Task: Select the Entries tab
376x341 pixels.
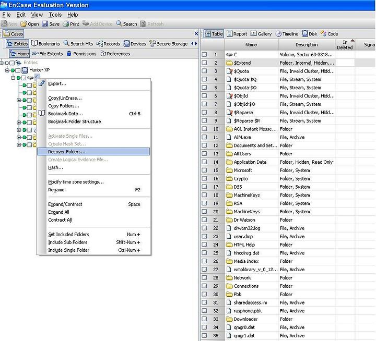Action: [x=17, y=44]
